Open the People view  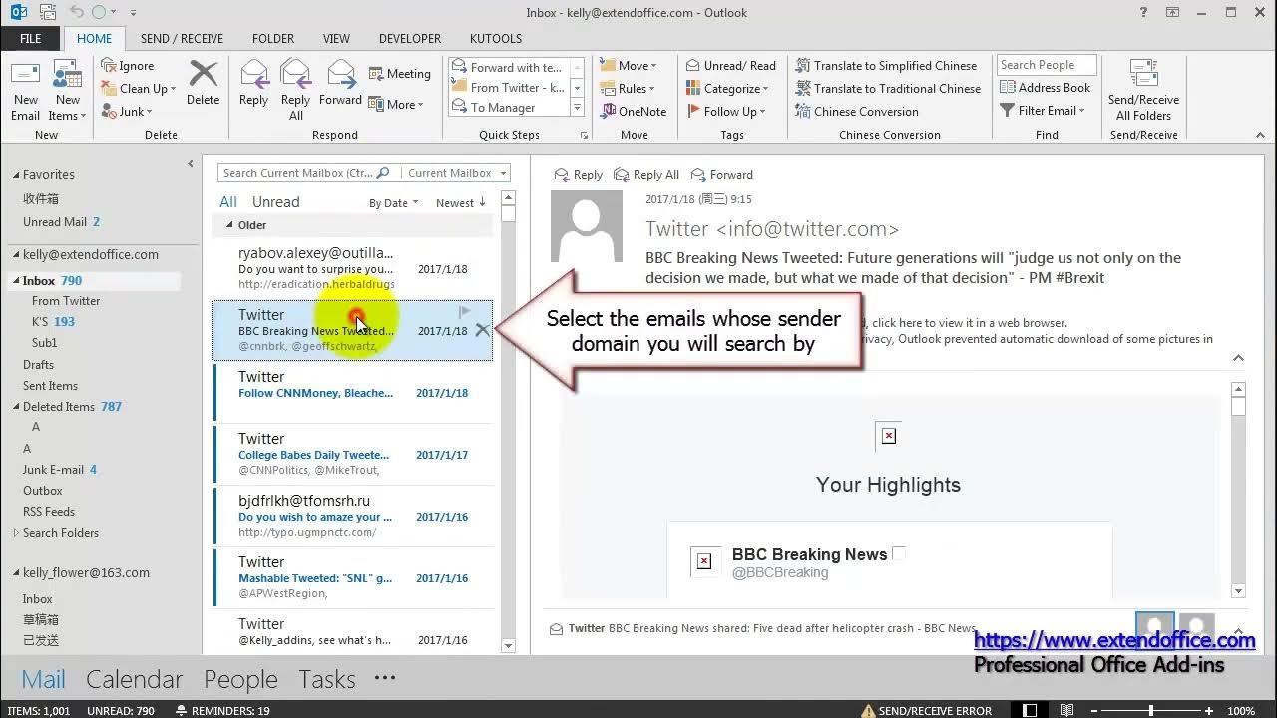[240, 680]
